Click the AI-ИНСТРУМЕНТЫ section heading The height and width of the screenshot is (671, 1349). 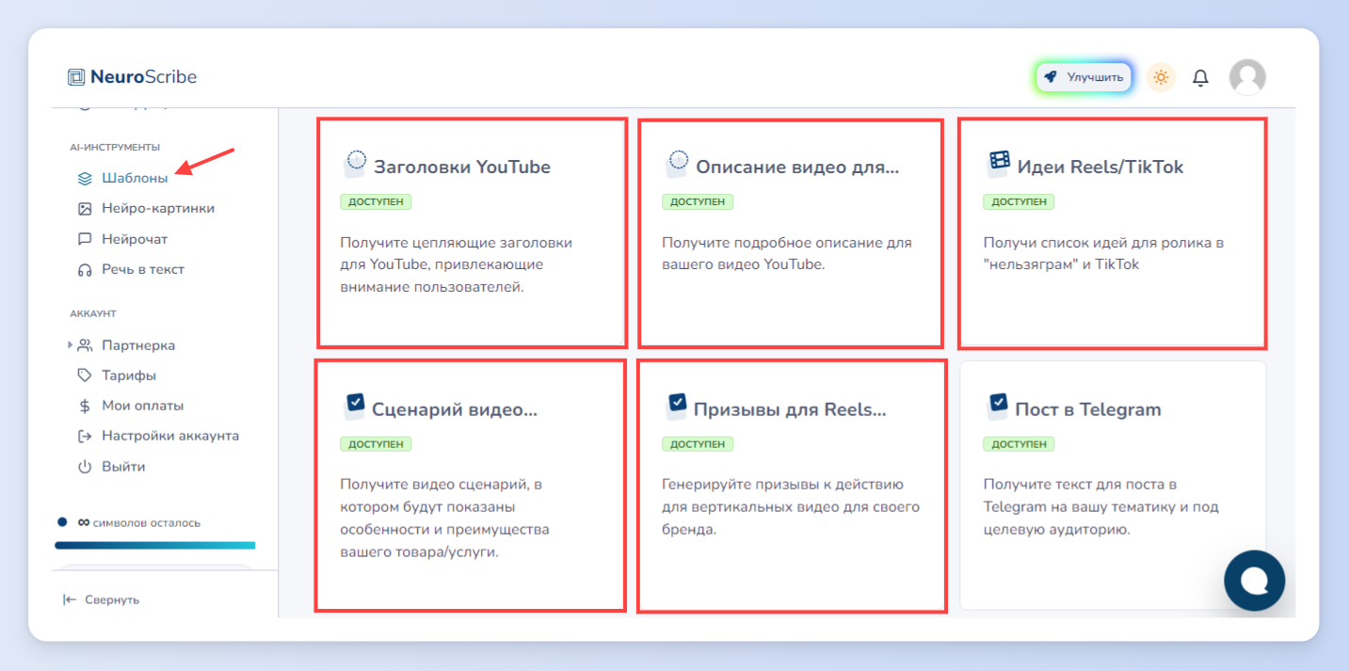pyautogui.click(x=115, y=147)
